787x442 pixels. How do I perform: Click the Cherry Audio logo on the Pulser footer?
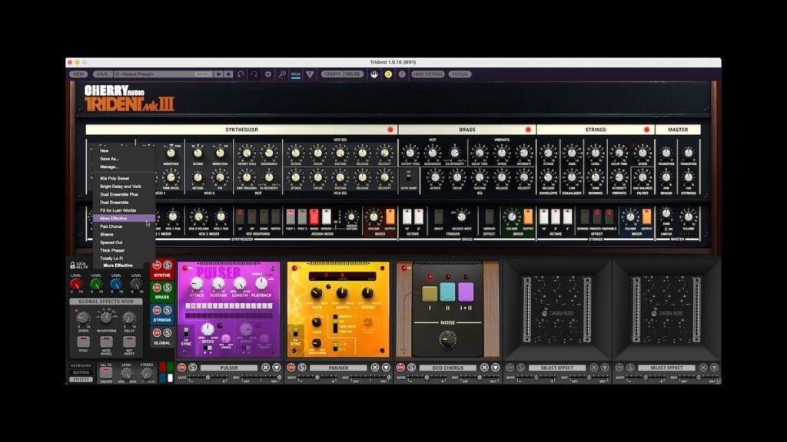click(x=181, y=367)
